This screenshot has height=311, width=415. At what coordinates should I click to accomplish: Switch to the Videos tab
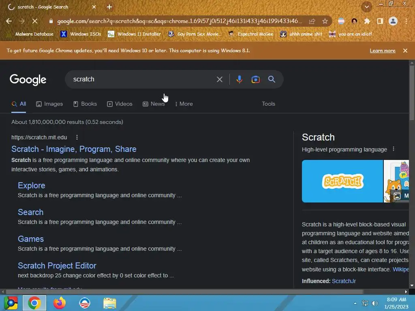[120, 104]
